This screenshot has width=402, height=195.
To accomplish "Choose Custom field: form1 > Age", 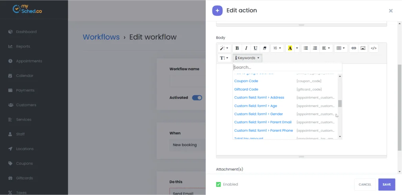I will pyautogui.click(x=256, y=106).
